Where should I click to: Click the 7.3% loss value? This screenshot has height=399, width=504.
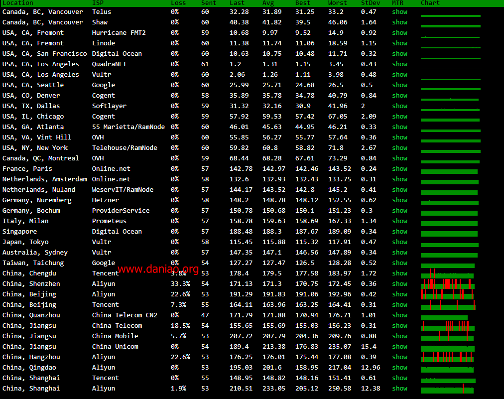click(178, 305)
